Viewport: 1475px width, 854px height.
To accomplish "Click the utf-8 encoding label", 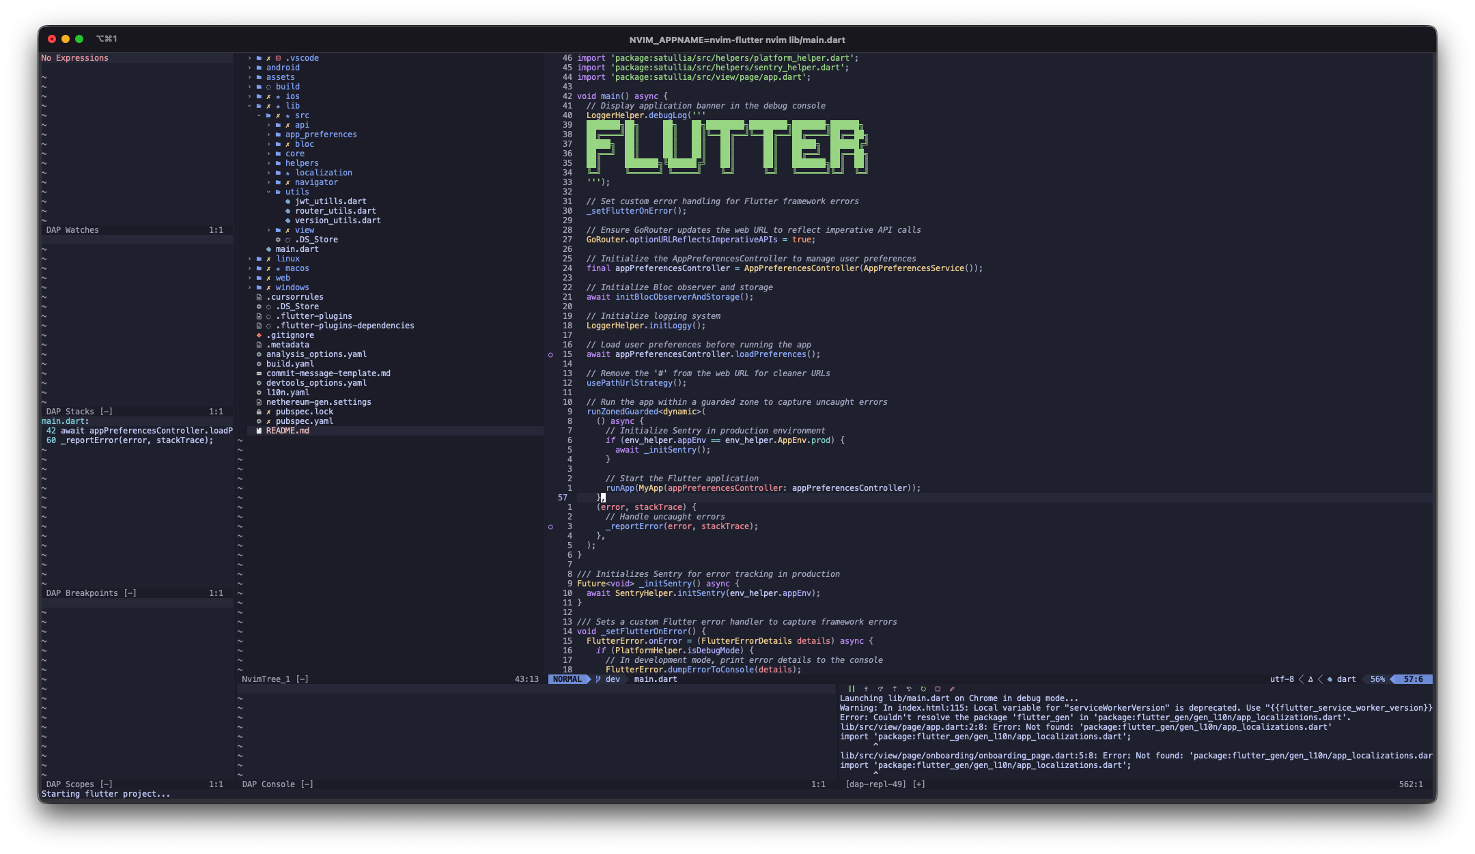I will coord(1282,679).
